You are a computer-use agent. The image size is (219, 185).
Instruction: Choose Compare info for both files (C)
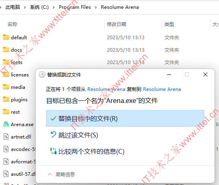click(87, 151)
